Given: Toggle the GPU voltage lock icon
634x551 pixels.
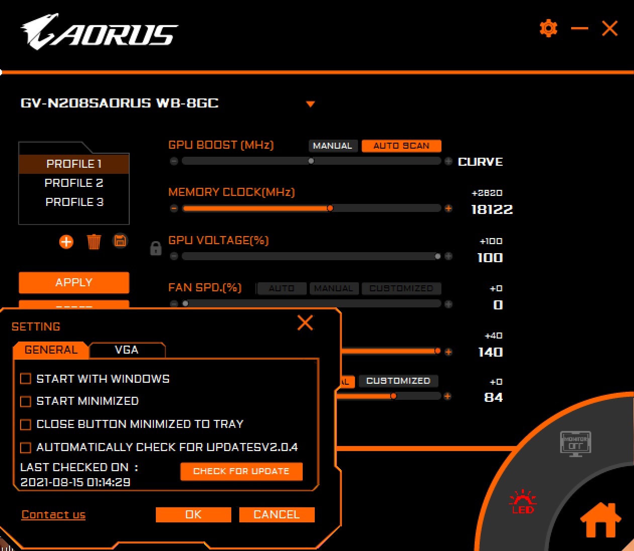Looking at the screenshot, I should point(156,248).
